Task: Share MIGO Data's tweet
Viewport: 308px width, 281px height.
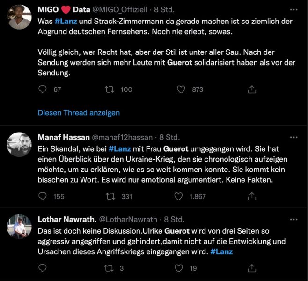Action: point(252,89)
